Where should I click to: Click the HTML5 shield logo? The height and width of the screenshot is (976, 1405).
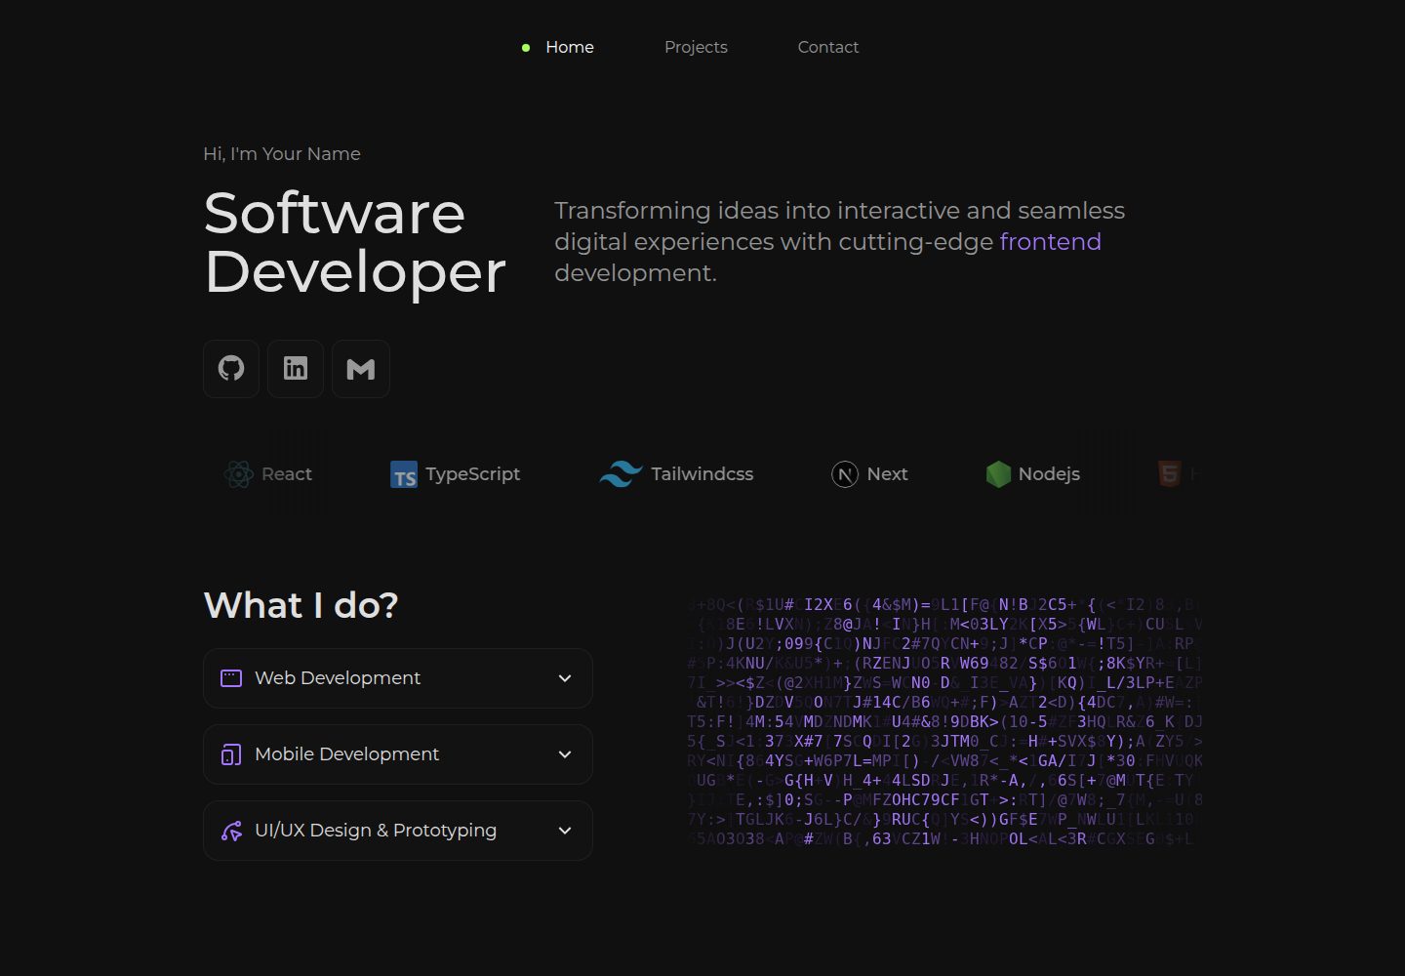[x=1169, y=474]
